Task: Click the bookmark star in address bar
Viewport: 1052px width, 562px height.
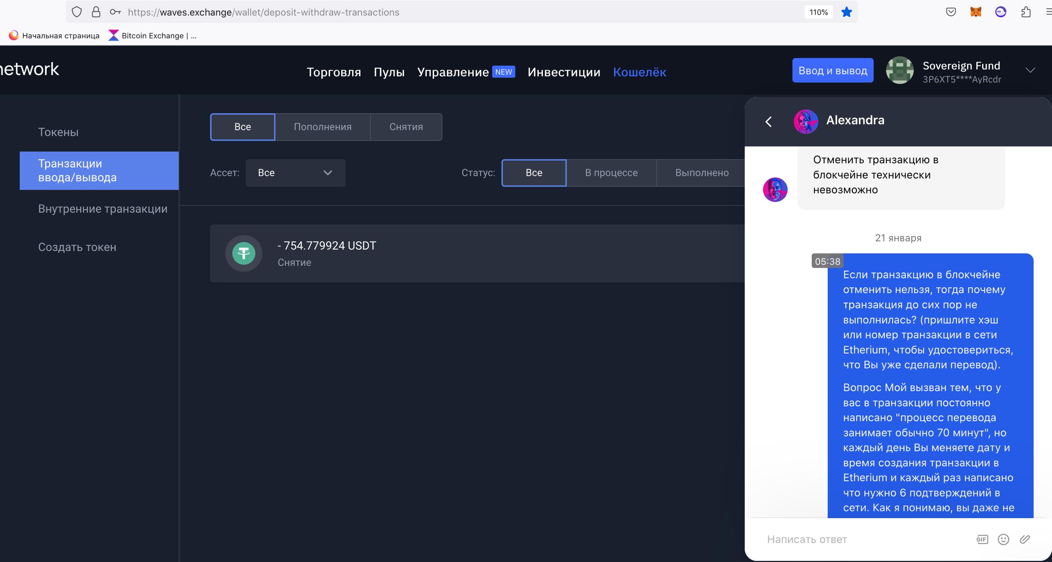Action: [847, 12]
